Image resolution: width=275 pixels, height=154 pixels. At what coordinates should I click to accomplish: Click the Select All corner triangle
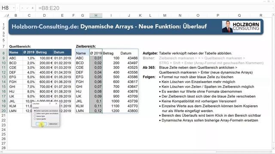(6, 15)
